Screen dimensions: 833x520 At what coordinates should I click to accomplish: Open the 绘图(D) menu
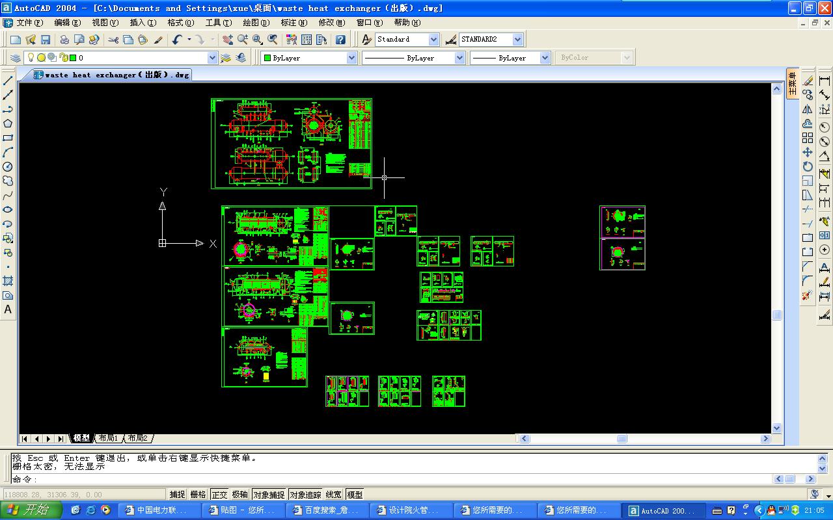[x=256, y=23]
